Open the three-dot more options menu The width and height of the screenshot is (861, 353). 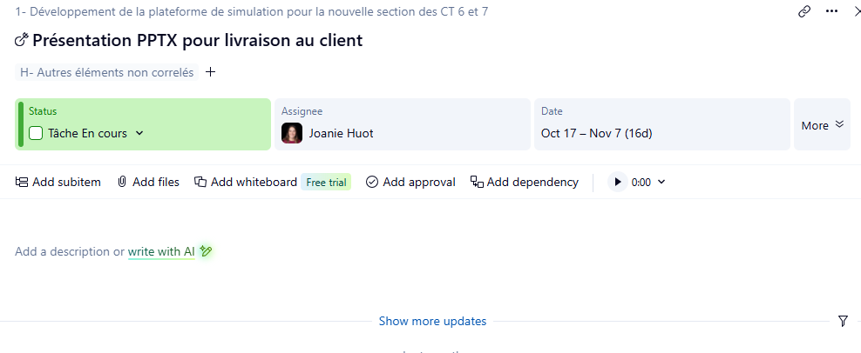click(831, 11)
